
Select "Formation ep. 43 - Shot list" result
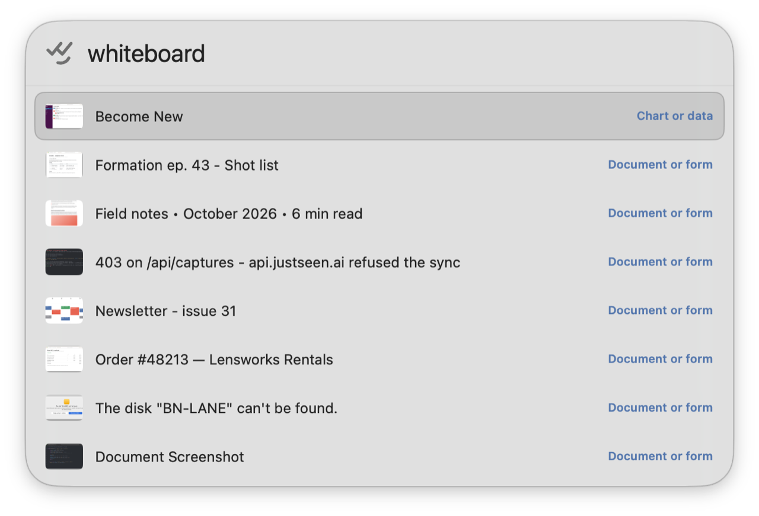pyautogui.click(x=187, y=165)
